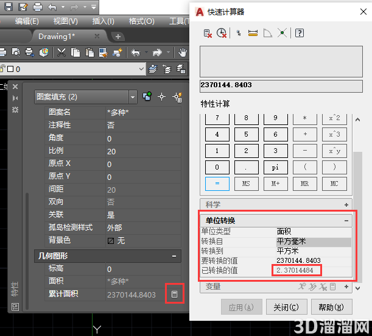
Task: Click the 3D Print globe icon
Action: 44,52
